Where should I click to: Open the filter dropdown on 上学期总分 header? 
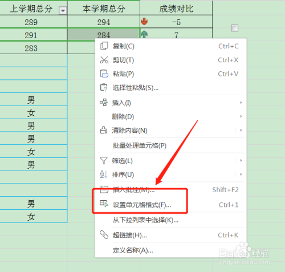[63, 11]
